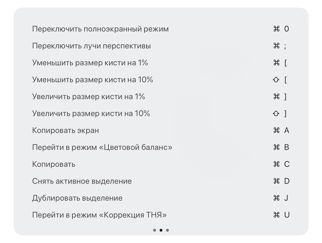Image resolution: width=322 pixels, height=243 pixels.
Task: Click the third page indicator dot
Action: point(167,230)
